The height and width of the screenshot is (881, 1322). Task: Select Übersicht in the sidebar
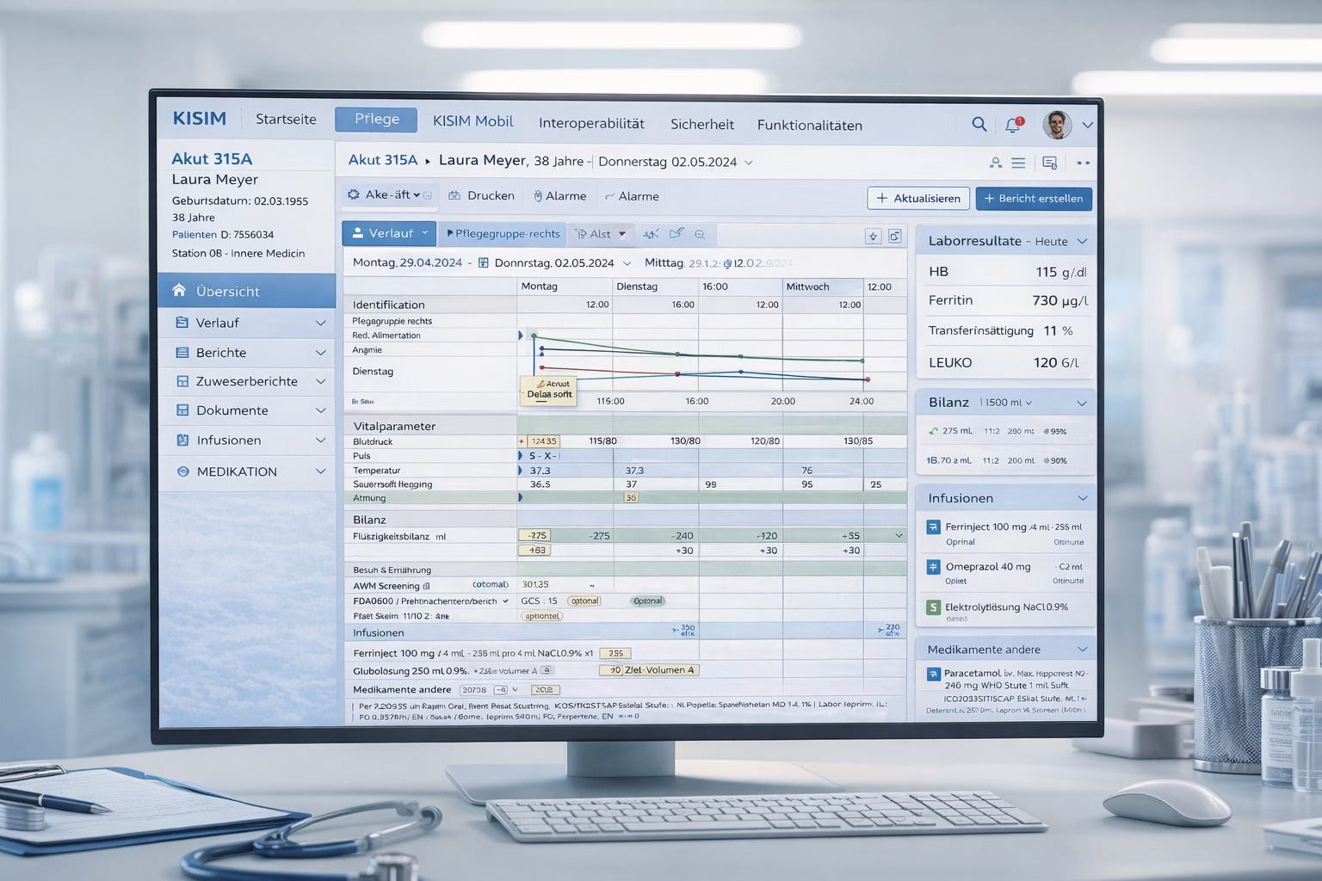(247, 291)
